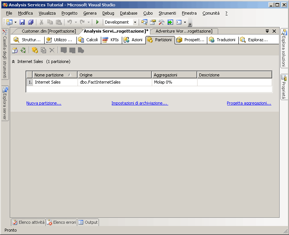This screenshot has height=235, width=289.
Task: Click the Reconnect icon in partitions toolbar
Action: [x=23, y=50]
